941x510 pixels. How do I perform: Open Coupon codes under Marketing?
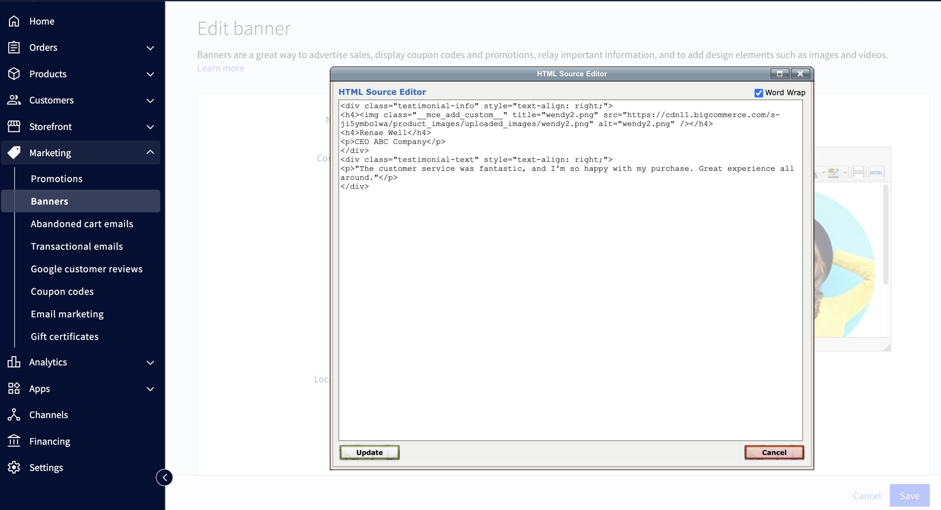(62, 291)
